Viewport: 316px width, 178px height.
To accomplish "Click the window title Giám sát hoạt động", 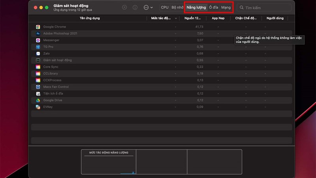I will click(71, 6).
